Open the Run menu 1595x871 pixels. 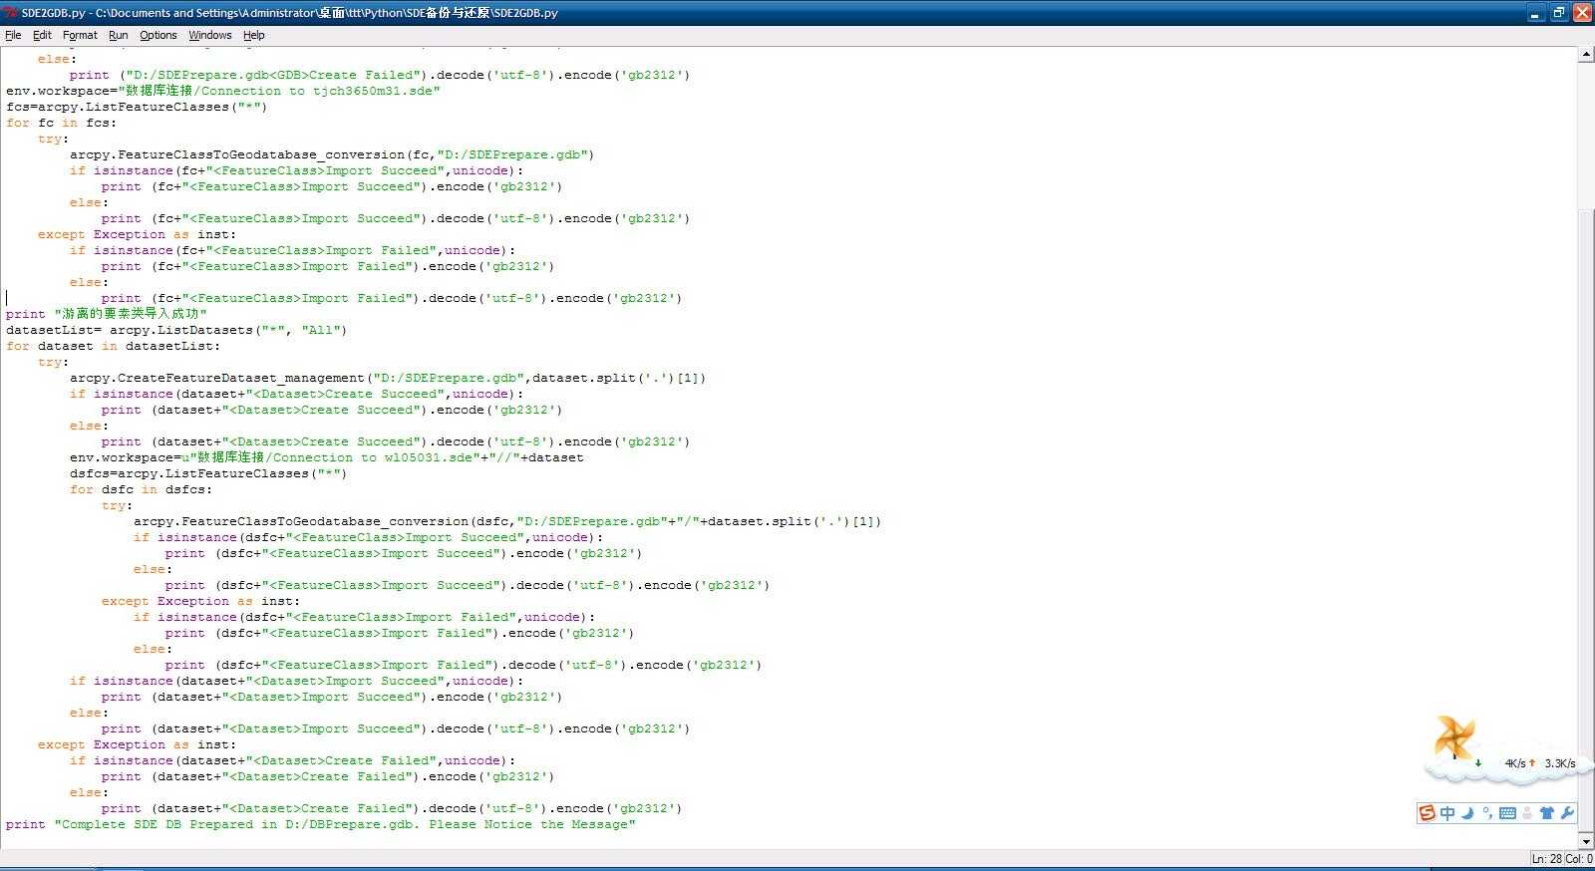[x=118, y=35]
